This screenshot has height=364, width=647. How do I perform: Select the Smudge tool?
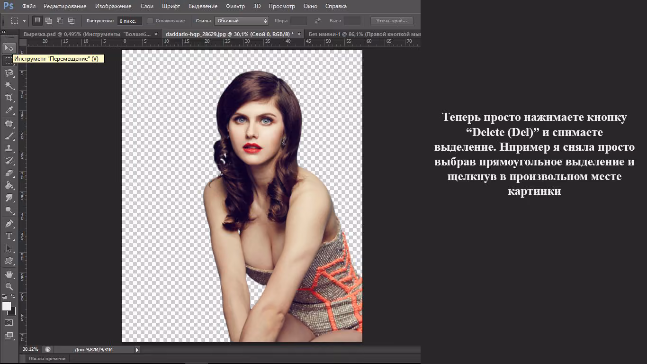tap(9, 198)
